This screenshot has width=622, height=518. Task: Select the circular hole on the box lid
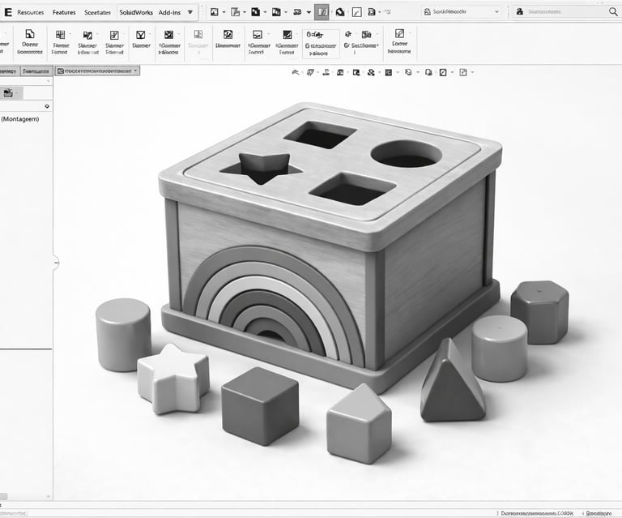click(407, 153)
